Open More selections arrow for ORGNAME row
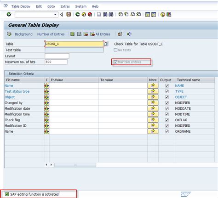The height and width of the screenshot is (198, 218). [x=153, y=131]
